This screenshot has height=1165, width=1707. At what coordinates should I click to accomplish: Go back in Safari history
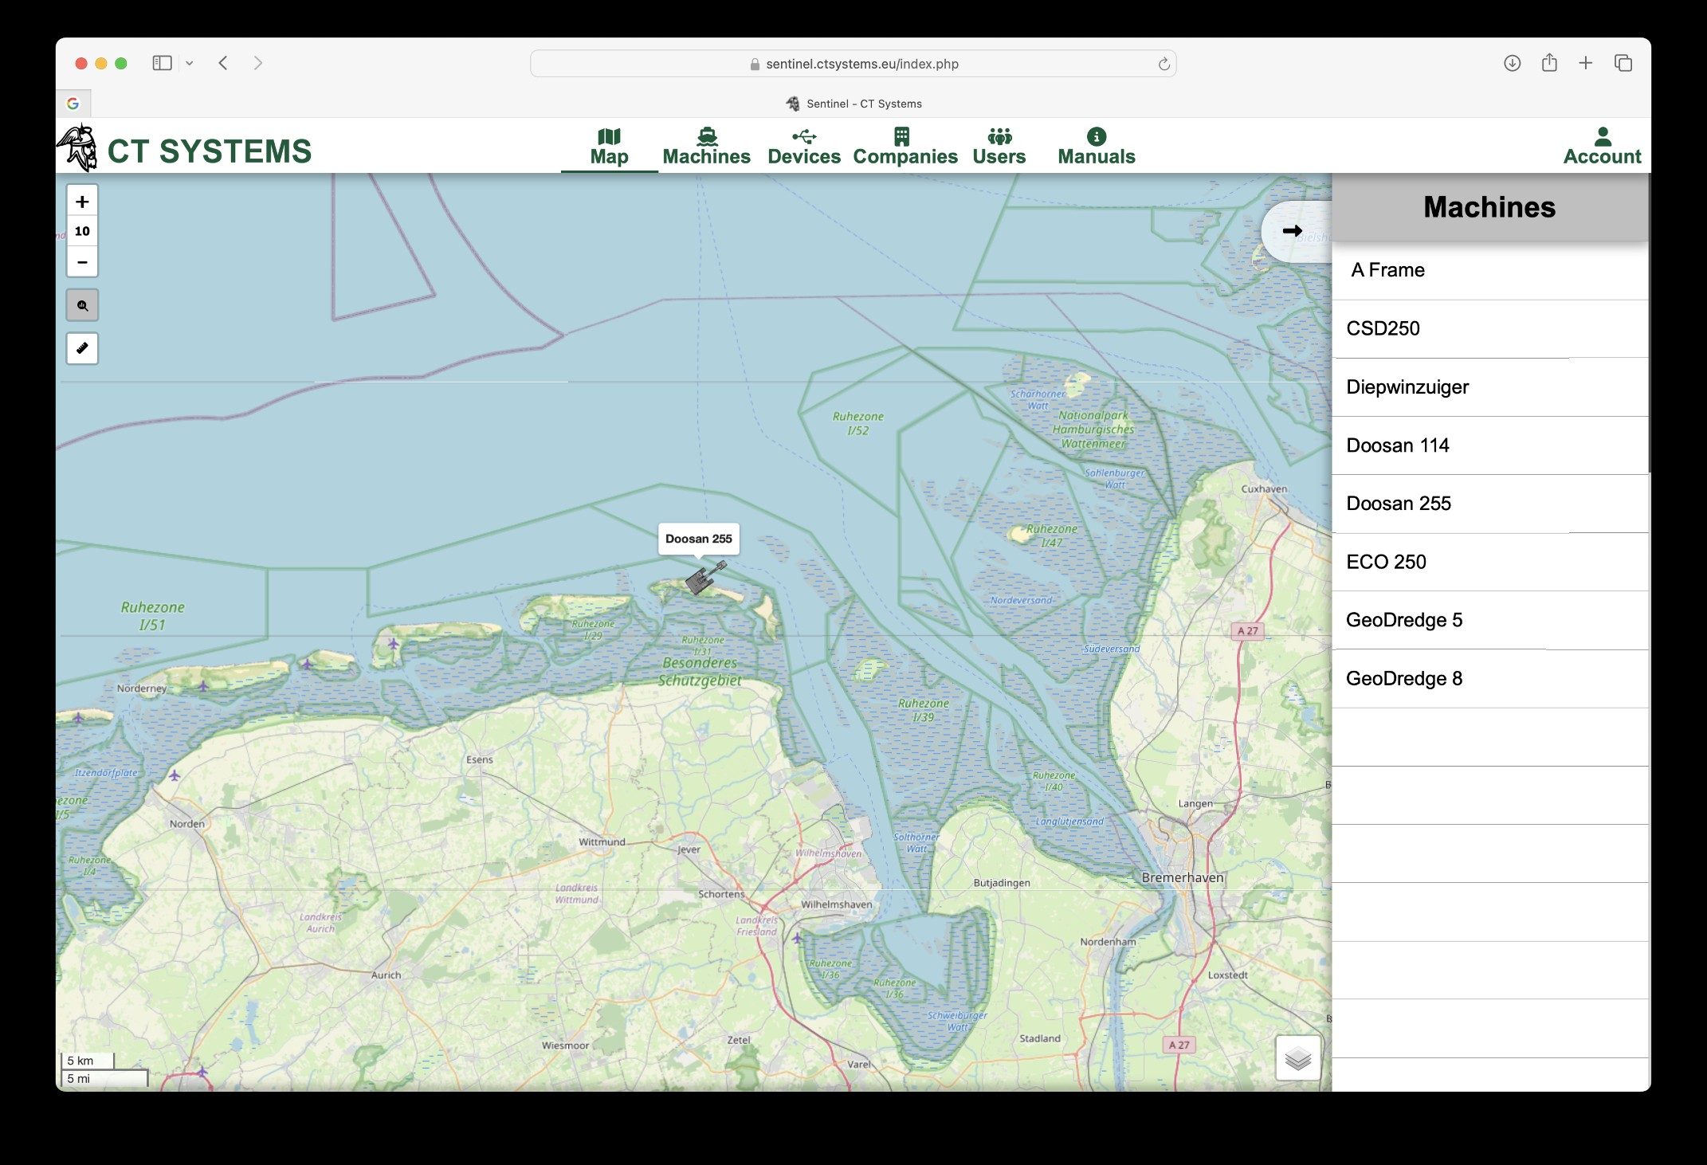tap(223, 63)
